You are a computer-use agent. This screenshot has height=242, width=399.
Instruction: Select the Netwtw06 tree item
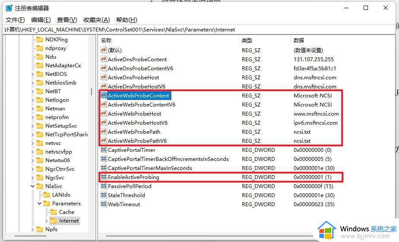pyautogui.click(x=57, y=160)
